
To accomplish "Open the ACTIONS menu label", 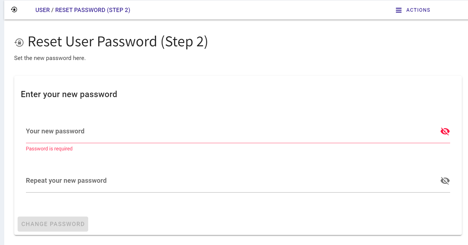I will 418,10.
